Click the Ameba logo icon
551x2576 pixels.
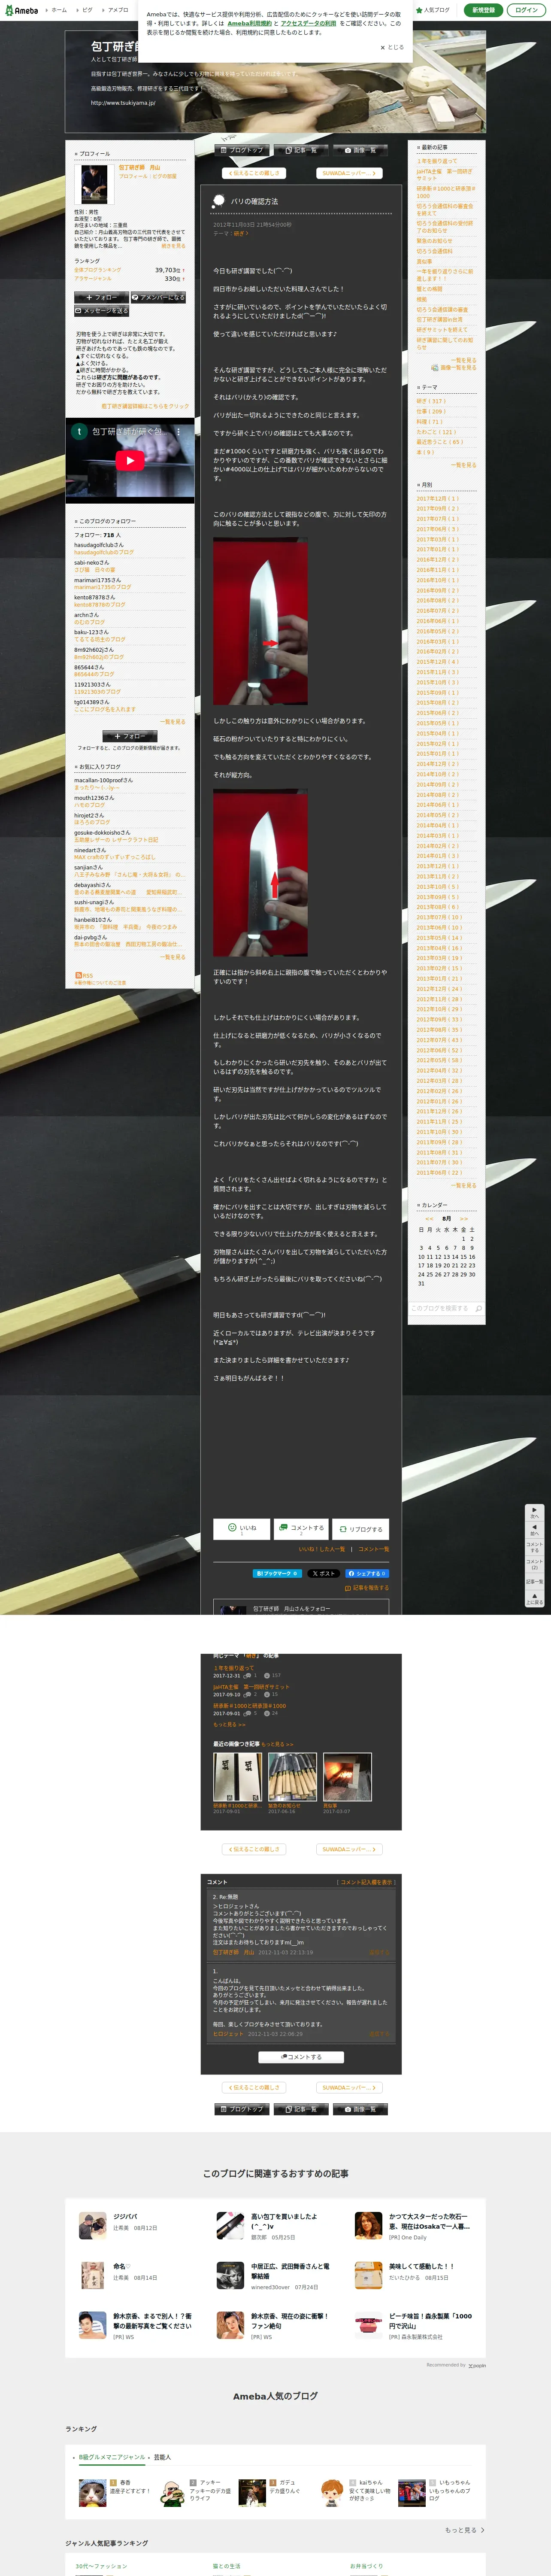coord(21,10)
